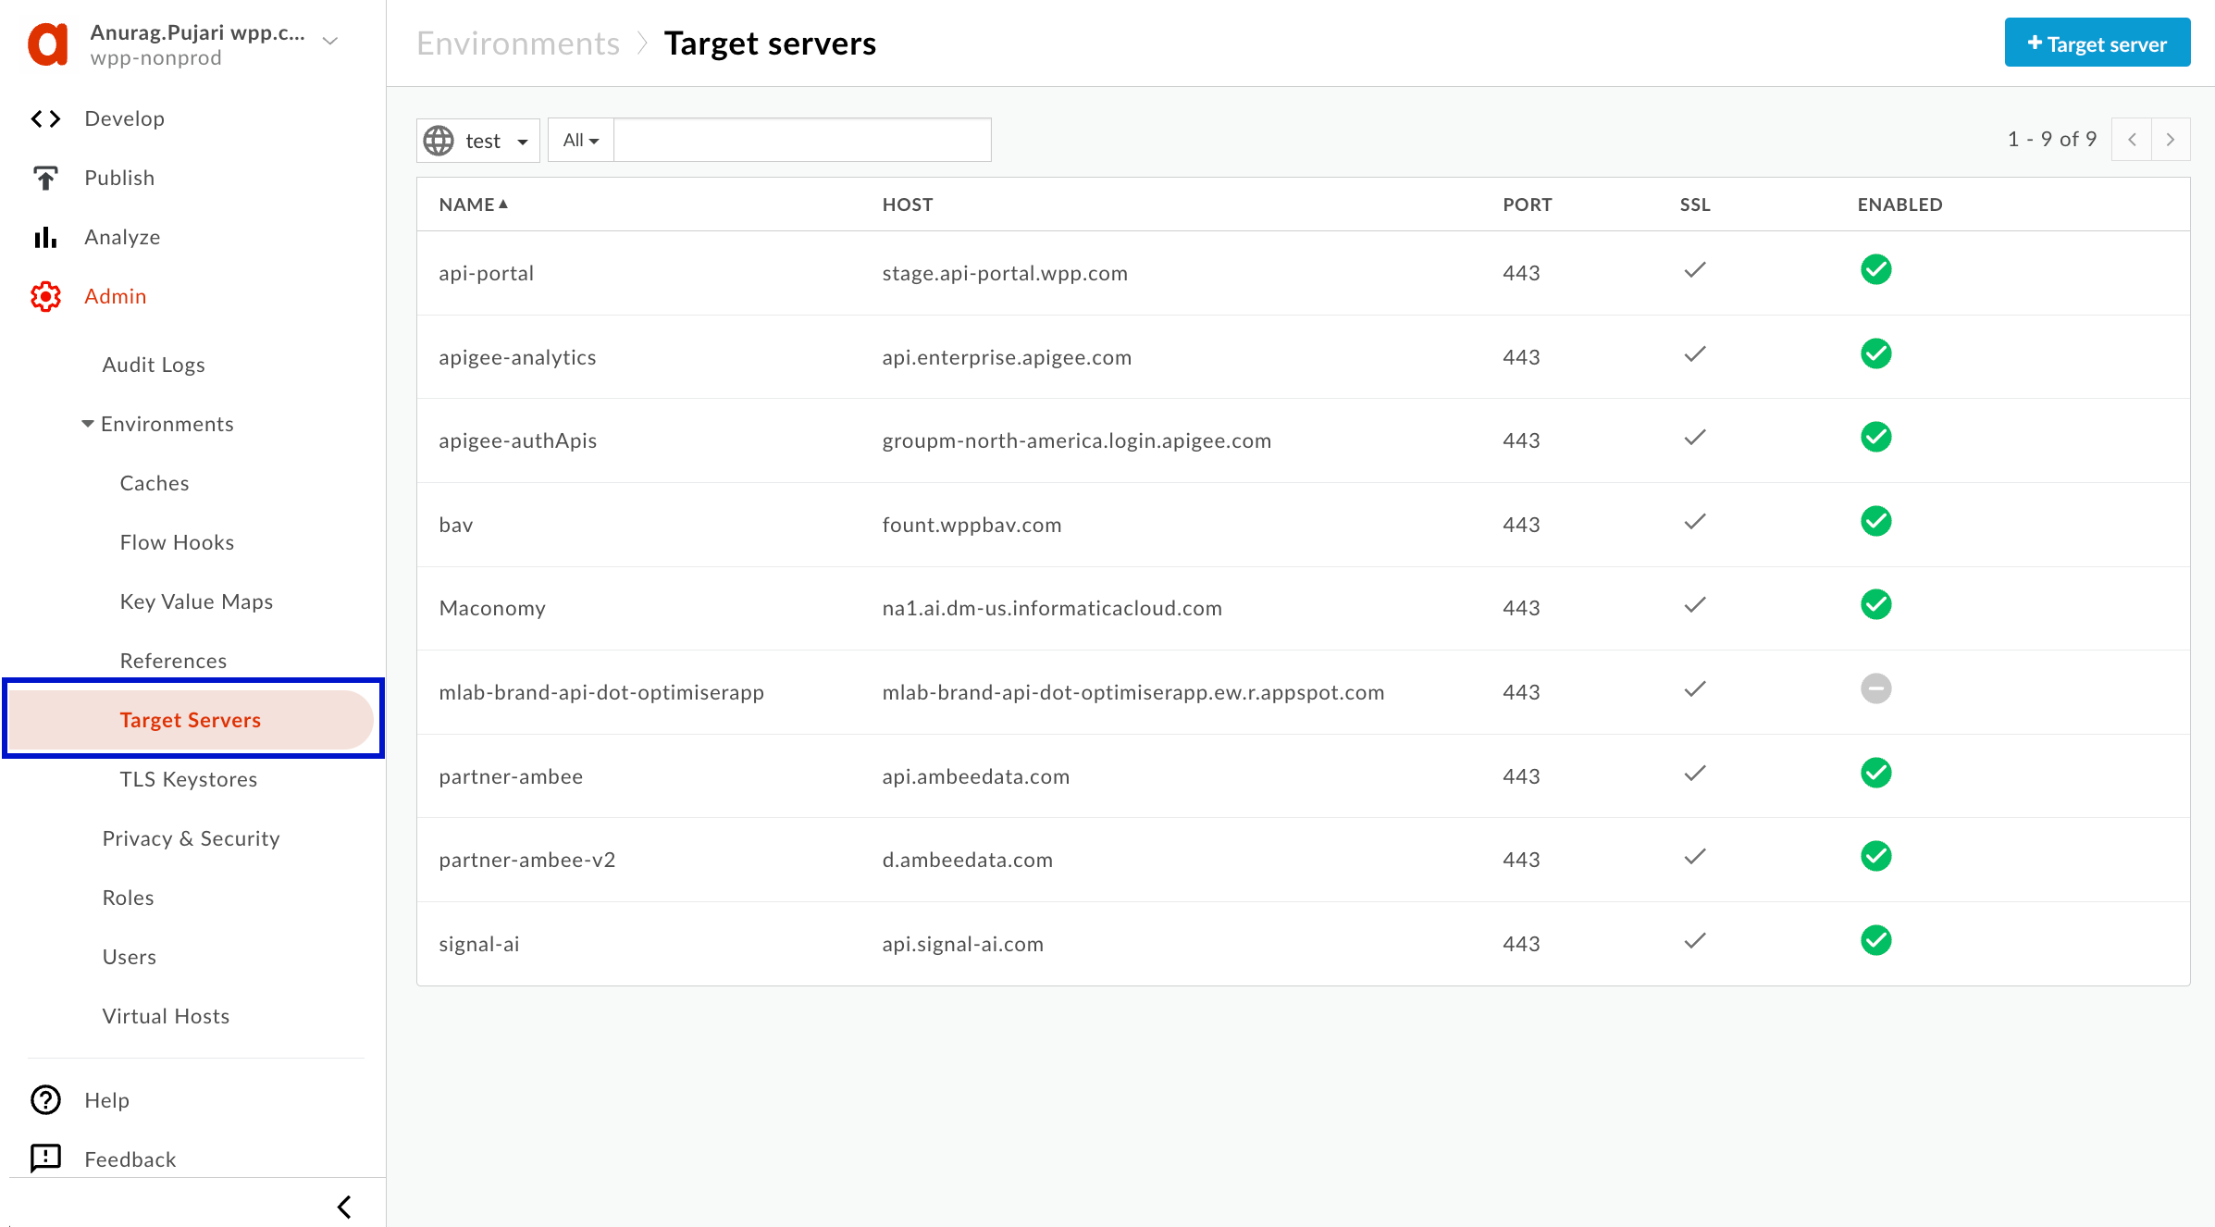Click the Target server add button
The image size is (2215, 1227).
click(x=2097, y=43)
